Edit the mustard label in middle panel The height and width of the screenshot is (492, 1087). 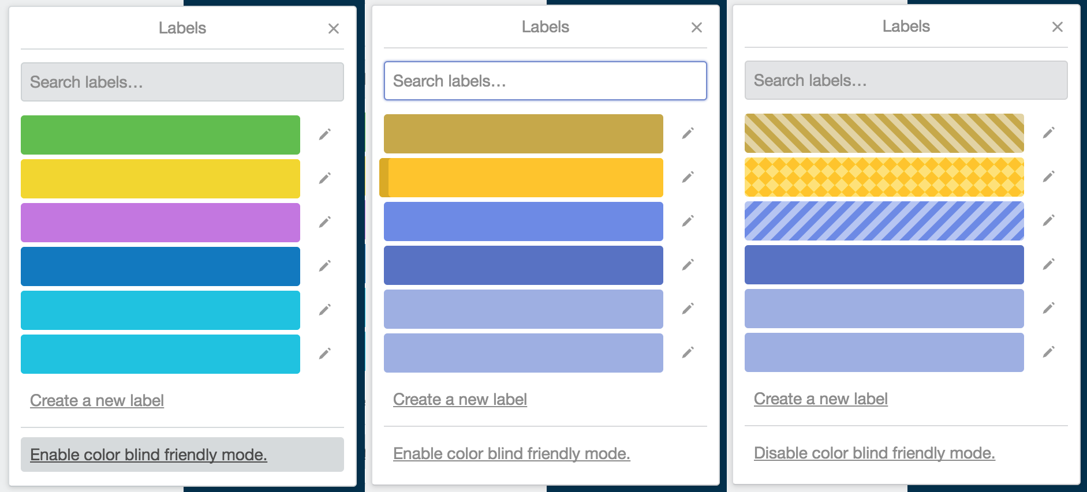click(x=688, y=133)
